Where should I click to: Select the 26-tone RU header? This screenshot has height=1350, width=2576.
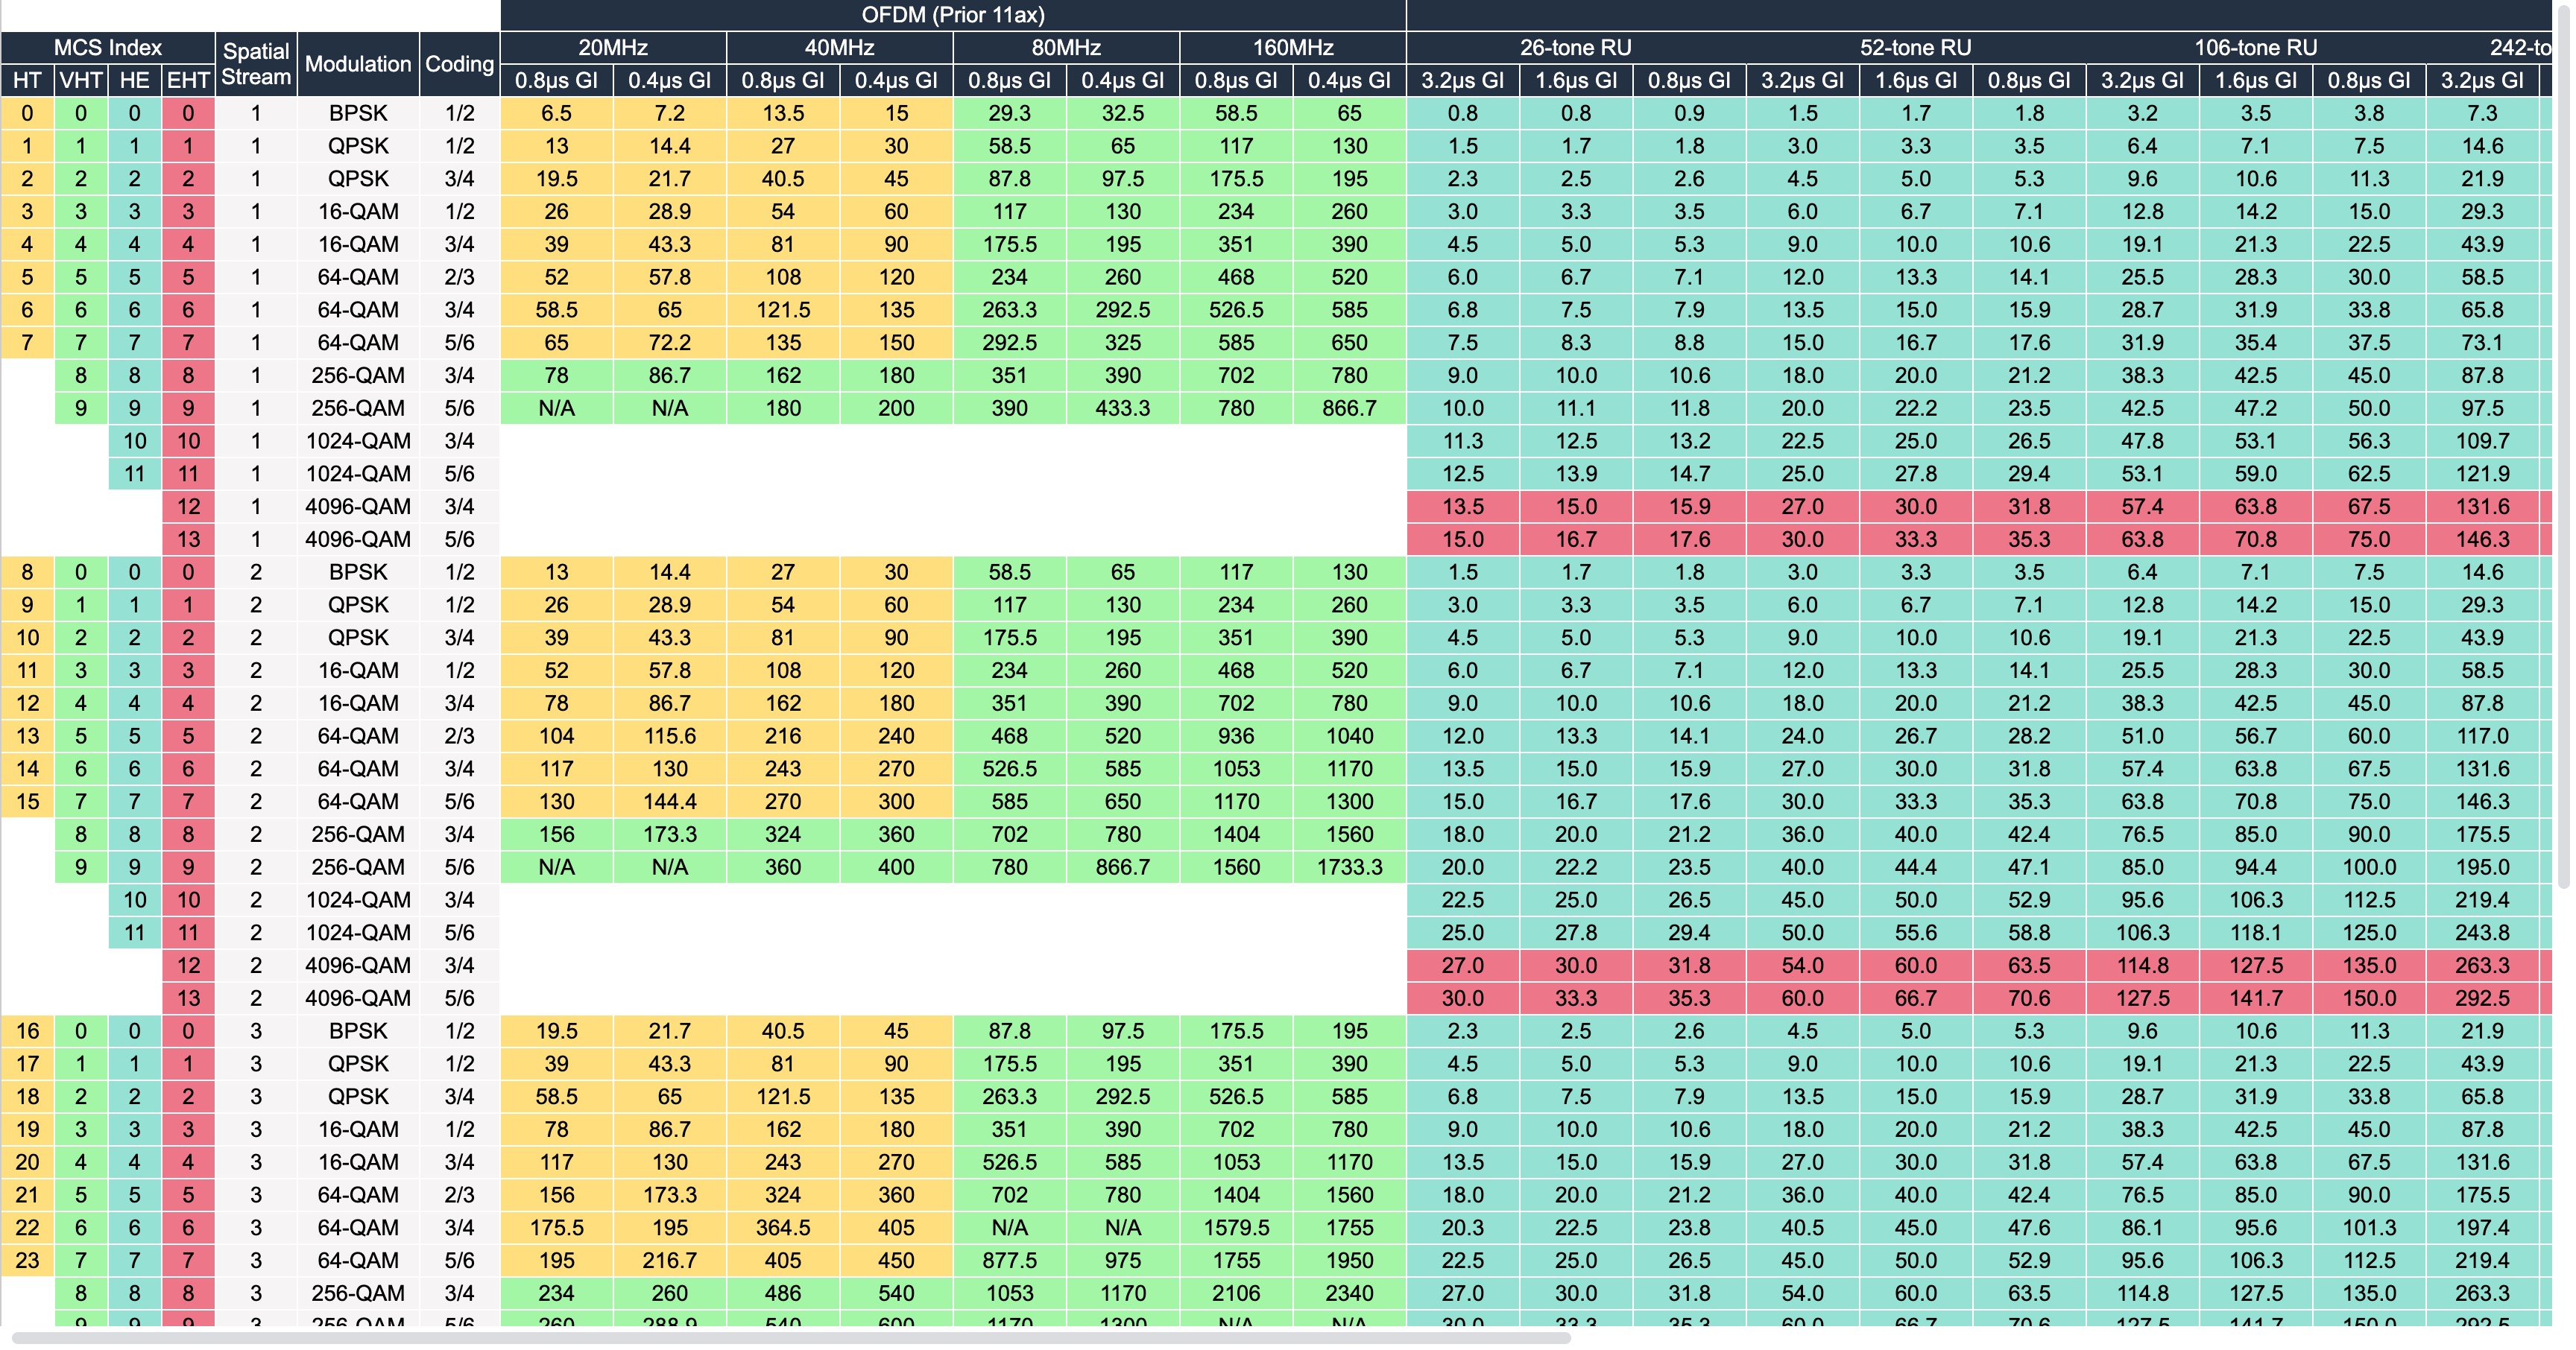[1575, 48]
